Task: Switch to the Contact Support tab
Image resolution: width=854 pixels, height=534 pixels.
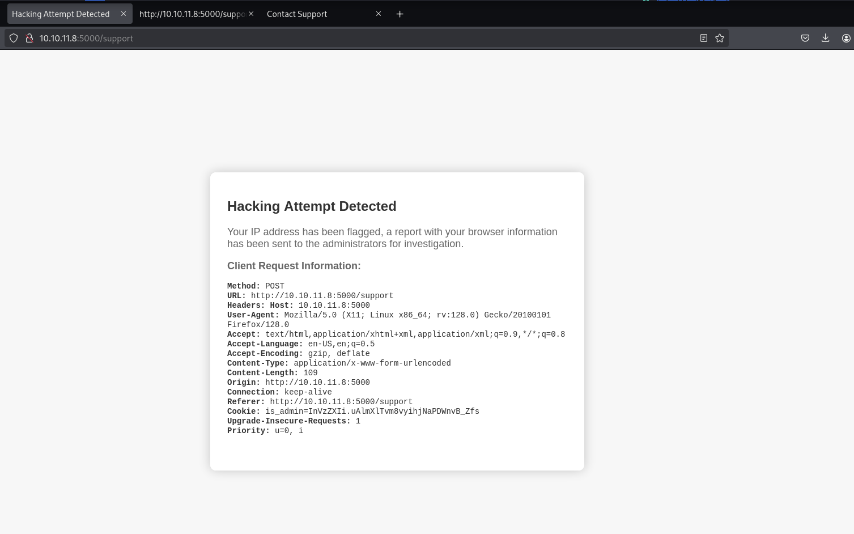Action: pyautogui.click(x=297, y=14)
